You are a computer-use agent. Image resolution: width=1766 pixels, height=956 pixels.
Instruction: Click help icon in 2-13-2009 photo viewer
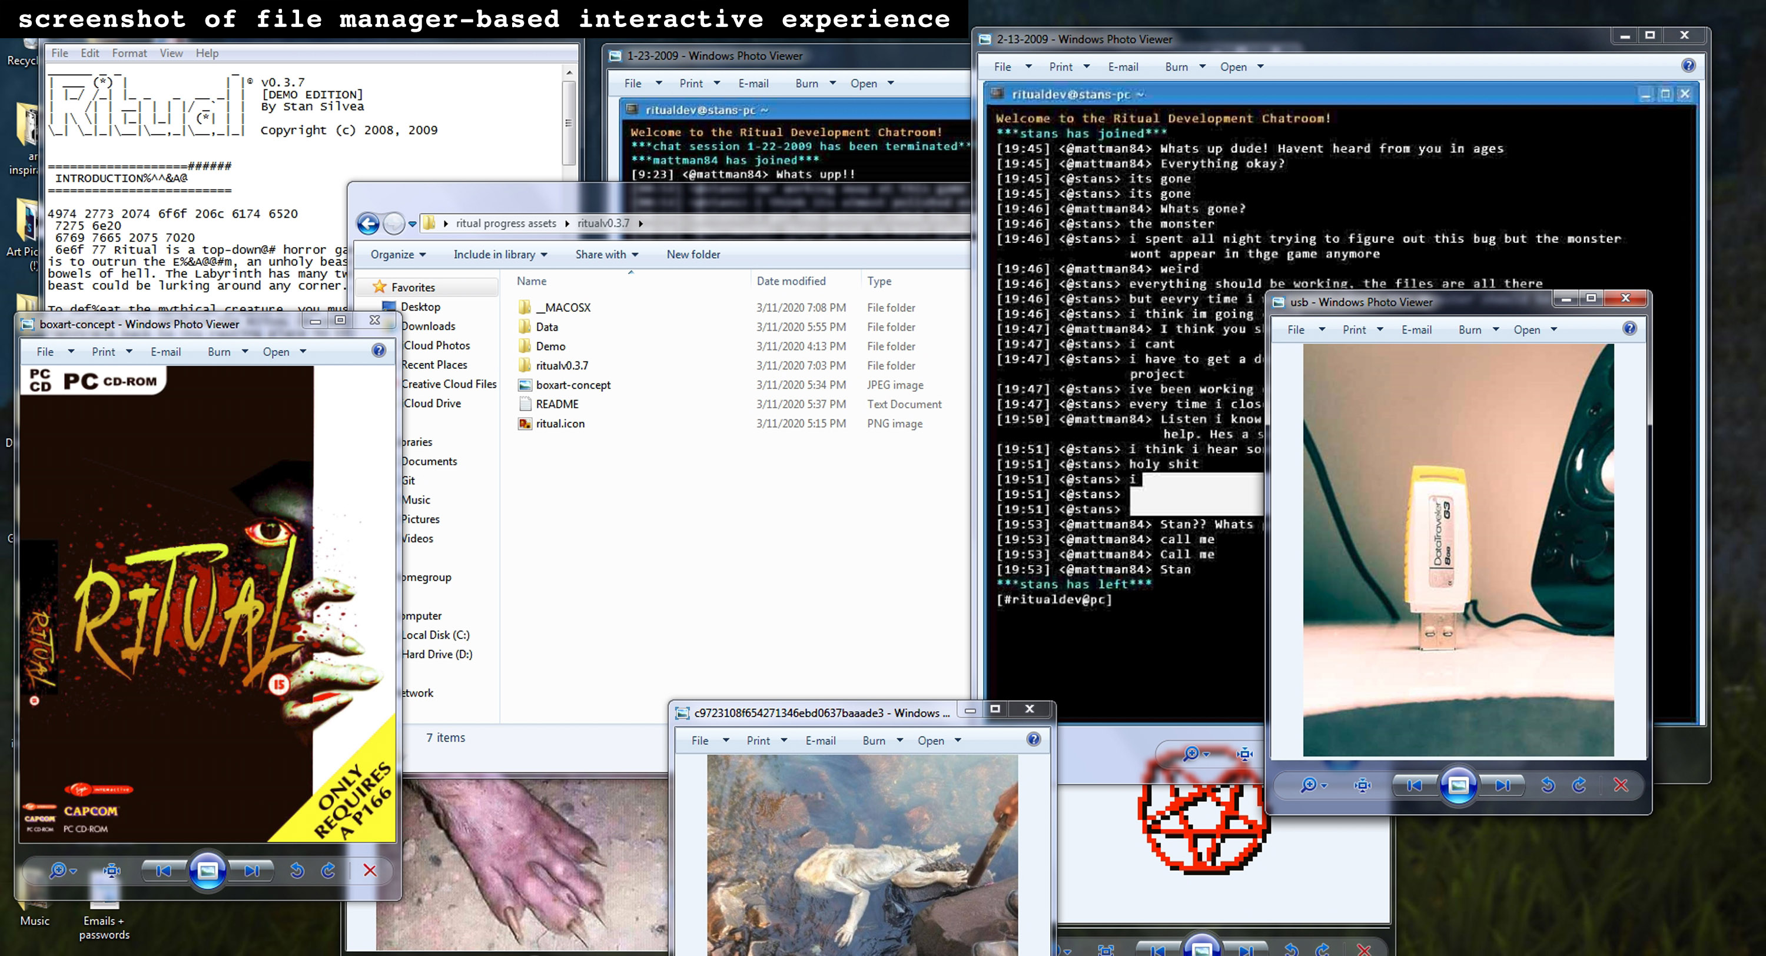coord(1688,66)
